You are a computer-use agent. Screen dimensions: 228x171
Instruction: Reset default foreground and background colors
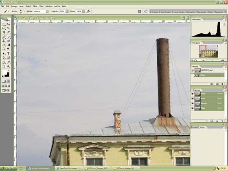(3, 76)
